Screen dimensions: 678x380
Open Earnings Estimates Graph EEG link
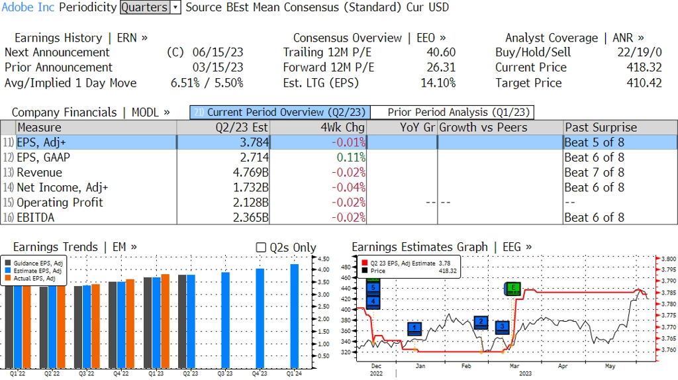[x=442, y=247]
